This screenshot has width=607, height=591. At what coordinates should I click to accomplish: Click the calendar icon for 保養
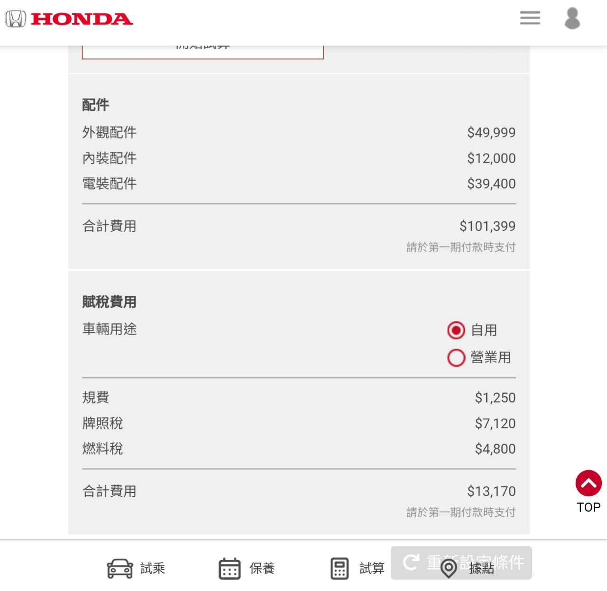[x=230, y=568]
